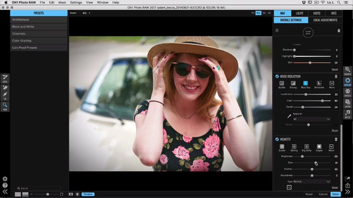This screenshot has height=198, width=353.
Task: Open the Settings menu
Action: (x=76, y=2)
